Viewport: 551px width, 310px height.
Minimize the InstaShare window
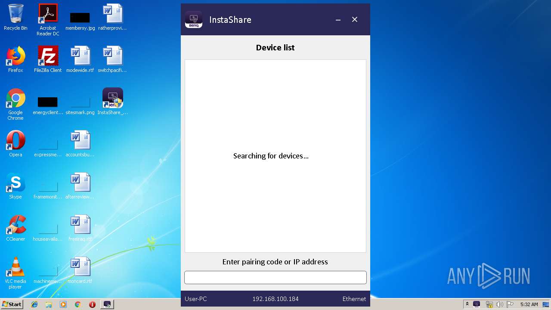pos(338,19)
